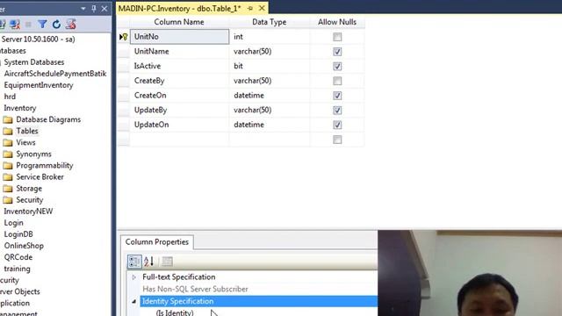Click the Service Broker folder icon
The height and width of the screenshot is (316, 562).
pos(8,177)
